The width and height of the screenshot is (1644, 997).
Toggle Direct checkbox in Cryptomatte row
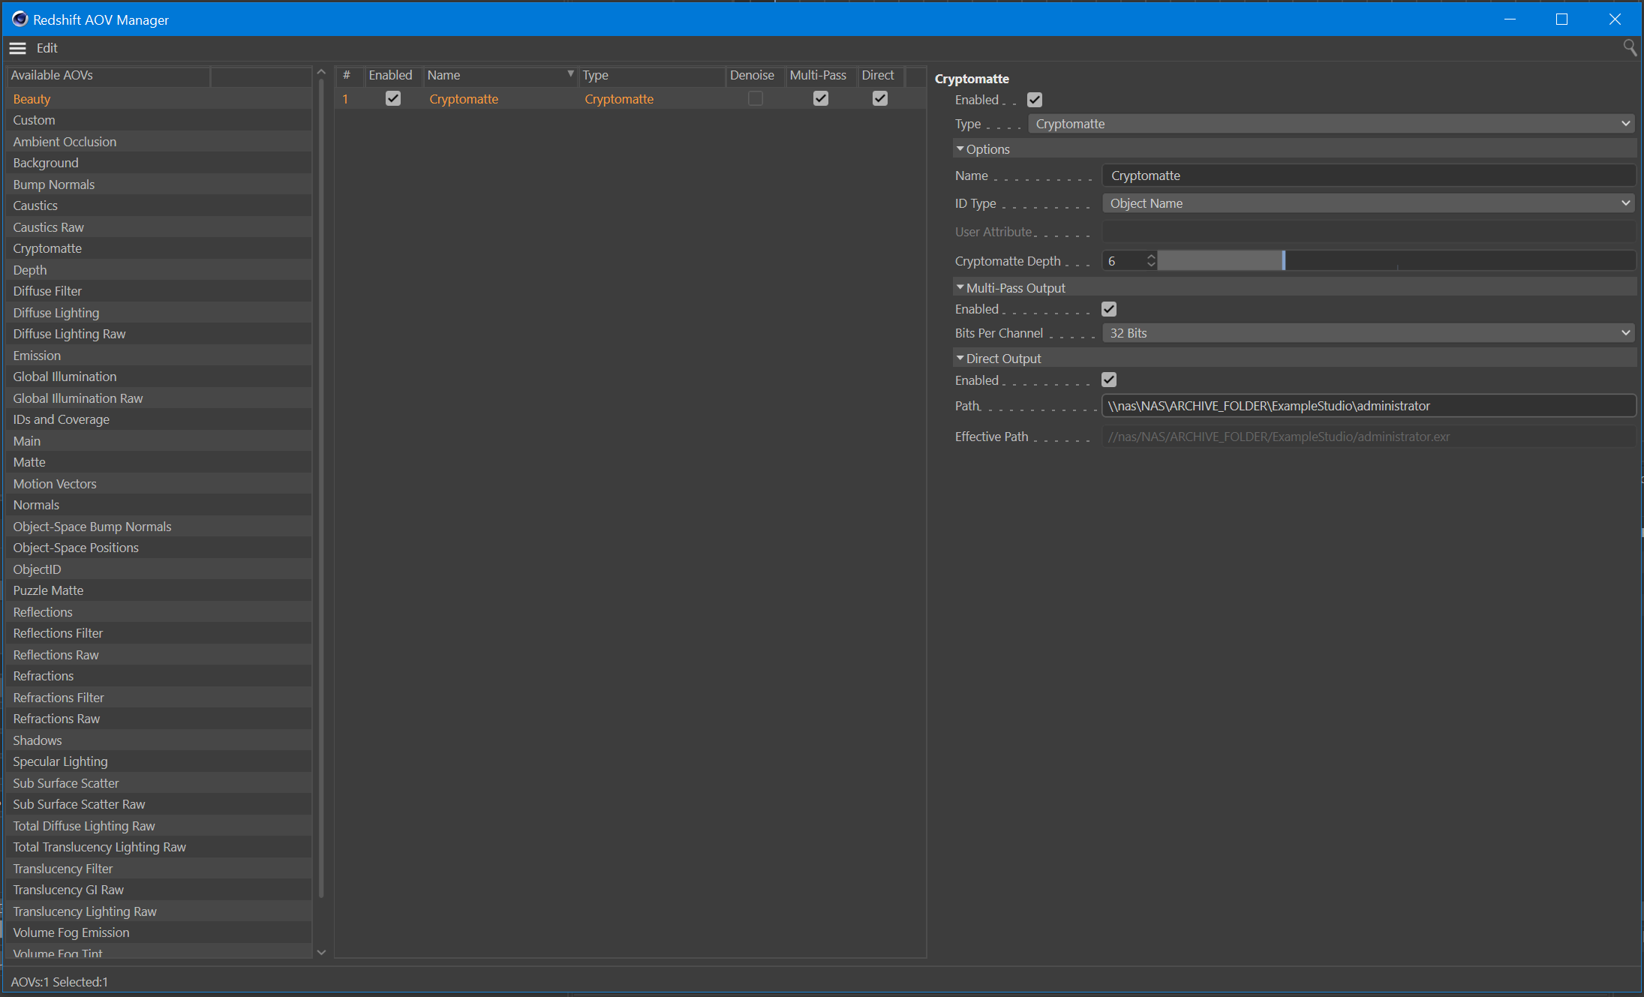tap(879, 98)
